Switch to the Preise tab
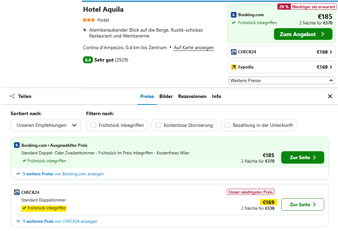338x231 pixels. coord(147,97)
